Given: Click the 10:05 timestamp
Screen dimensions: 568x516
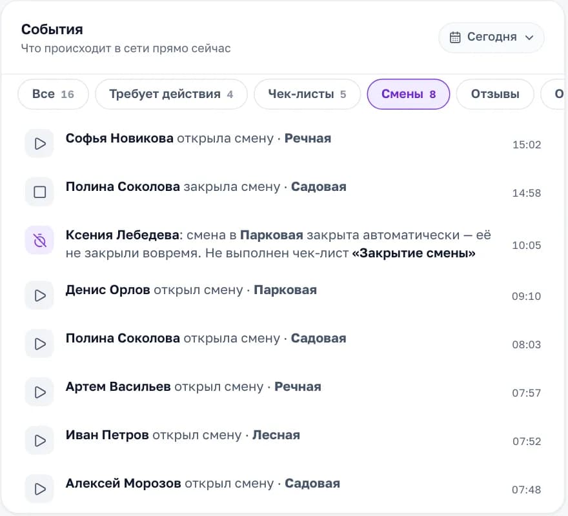Looking at the screenshot, I should pyautogui.click(x=527, y=246).
